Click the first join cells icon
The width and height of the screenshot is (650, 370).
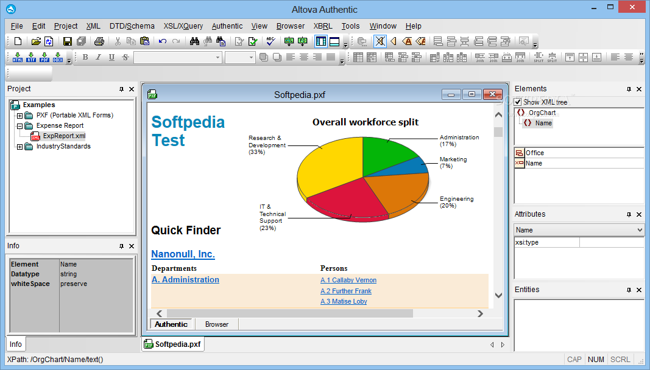coord(480,57)
